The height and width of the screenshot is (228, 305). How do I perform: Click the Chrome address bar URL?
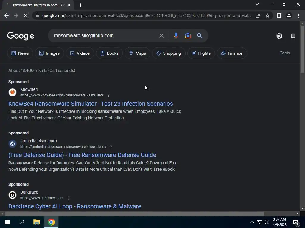(x=147, y=15)
